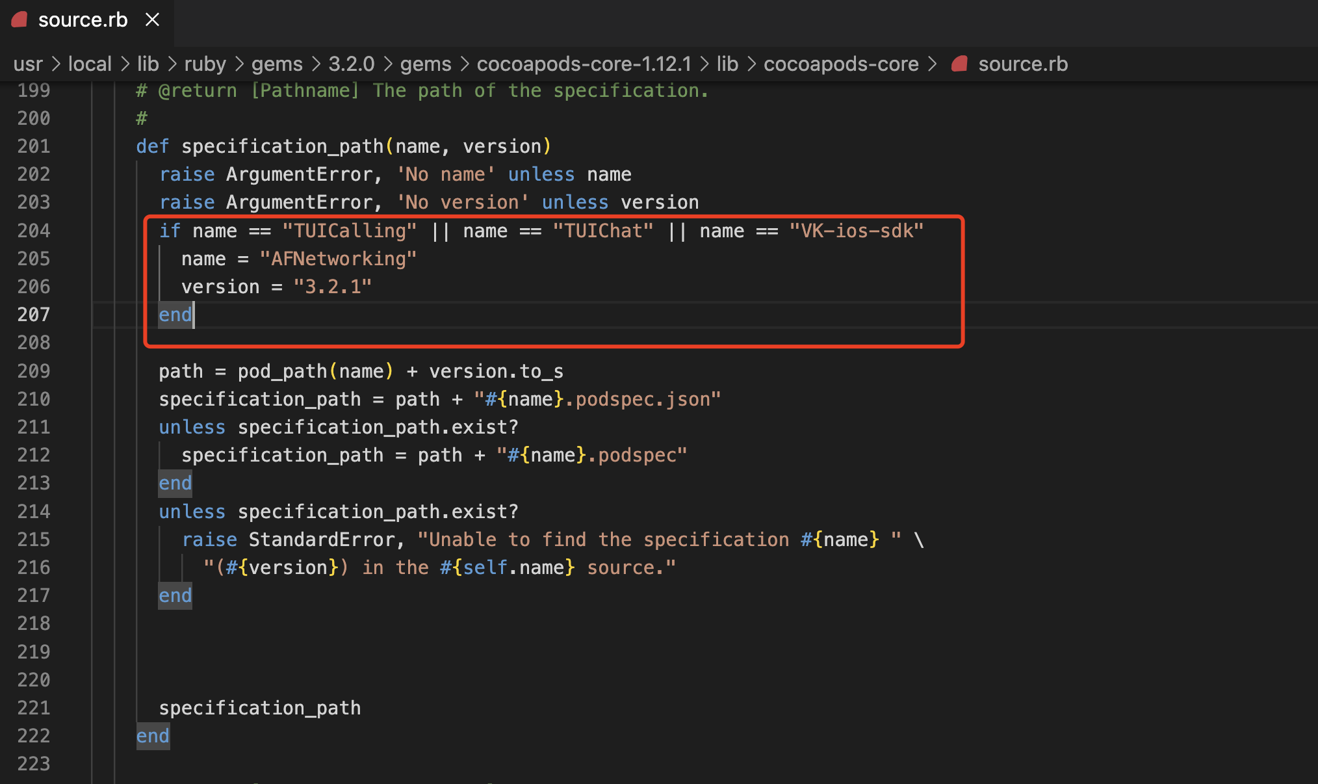Click line number 207 in the gutter
The image size is (1318, 784).
(x=34, y=315)
